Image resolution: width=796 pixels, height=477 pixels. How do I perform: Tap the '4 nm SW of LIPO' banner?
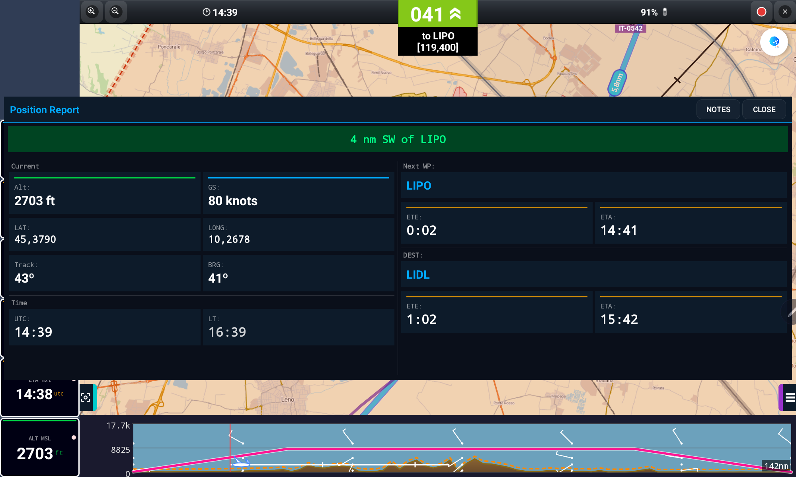[x=398, y=139]
